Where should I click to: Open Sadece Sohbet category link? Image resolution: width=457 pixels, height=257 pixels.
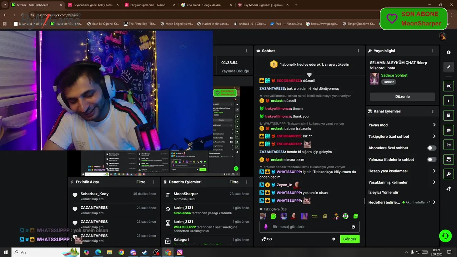(394, 75)
